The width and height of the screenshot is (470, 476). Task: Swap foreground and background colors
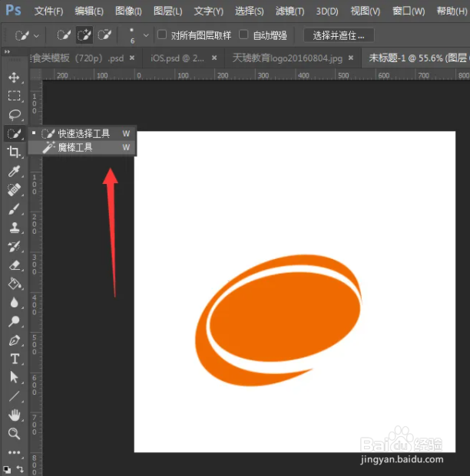pyautogui.click(x=20, y=469)
